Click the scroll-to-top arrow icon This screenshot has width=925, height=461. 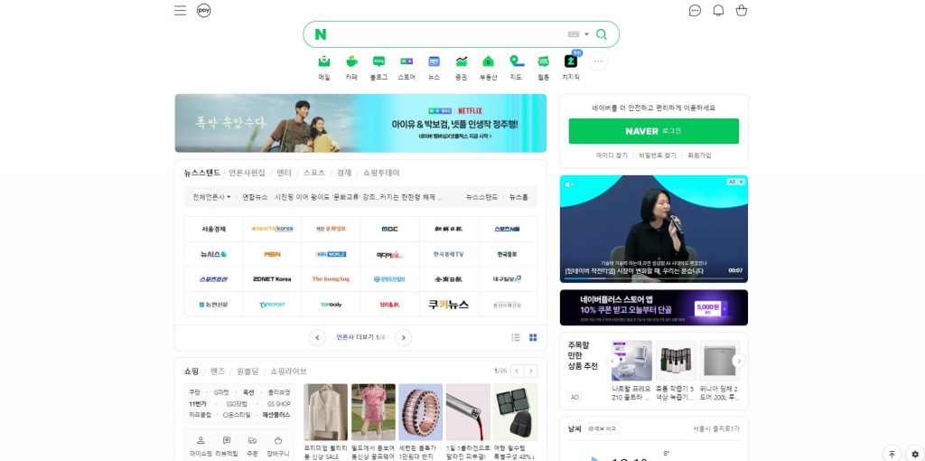click(892, 454)
